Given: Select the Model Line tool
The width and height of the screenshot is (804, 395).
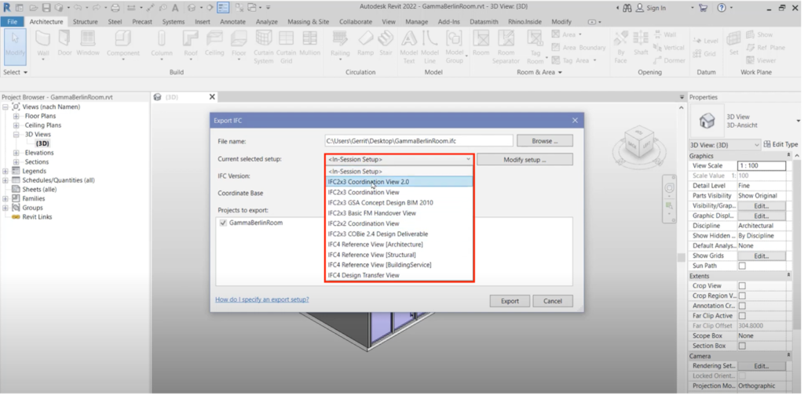Looking at the screenshot, I should [x=429, y=46].
